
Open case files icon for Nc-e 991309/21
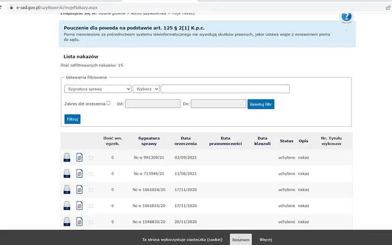(x=67, y=158)
